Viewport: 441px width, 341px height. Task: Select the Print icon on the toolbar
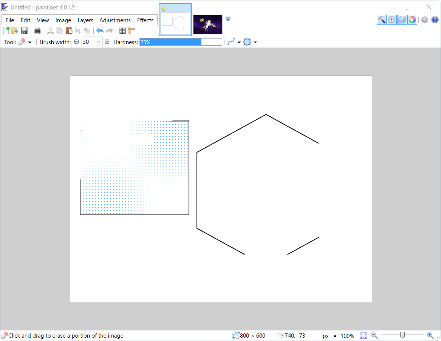[x=37, y=31]
